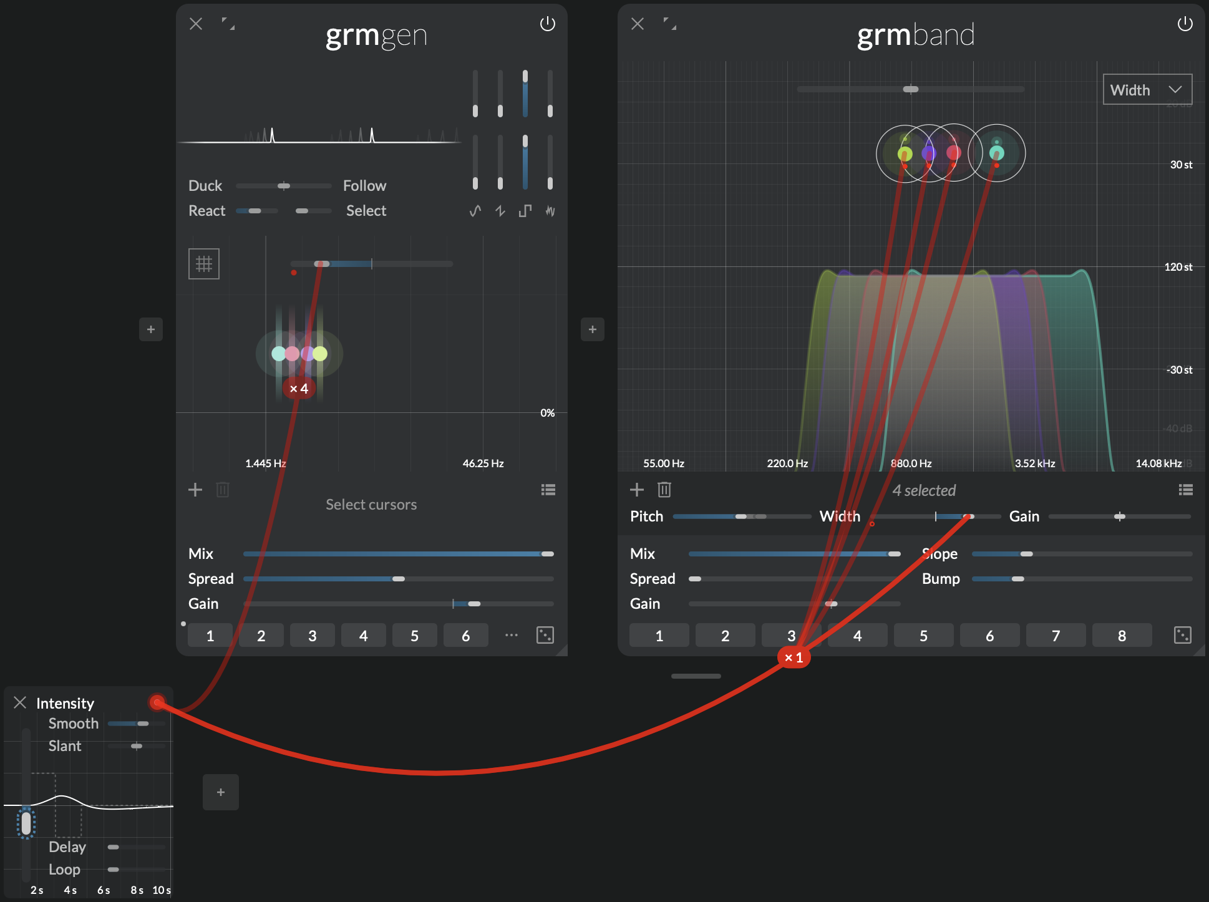Screen dimensions: 1209x902
Task: Open the Width dropdown in grmband
Action: pyautogui.click(x=1147, y=90)
